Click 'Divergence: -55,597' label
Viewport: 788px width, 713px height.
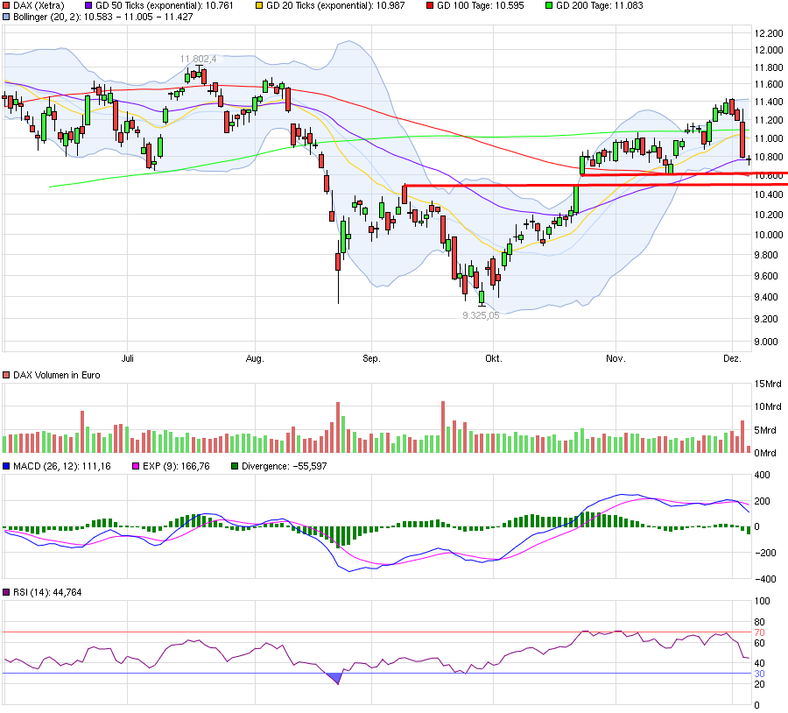284,466
